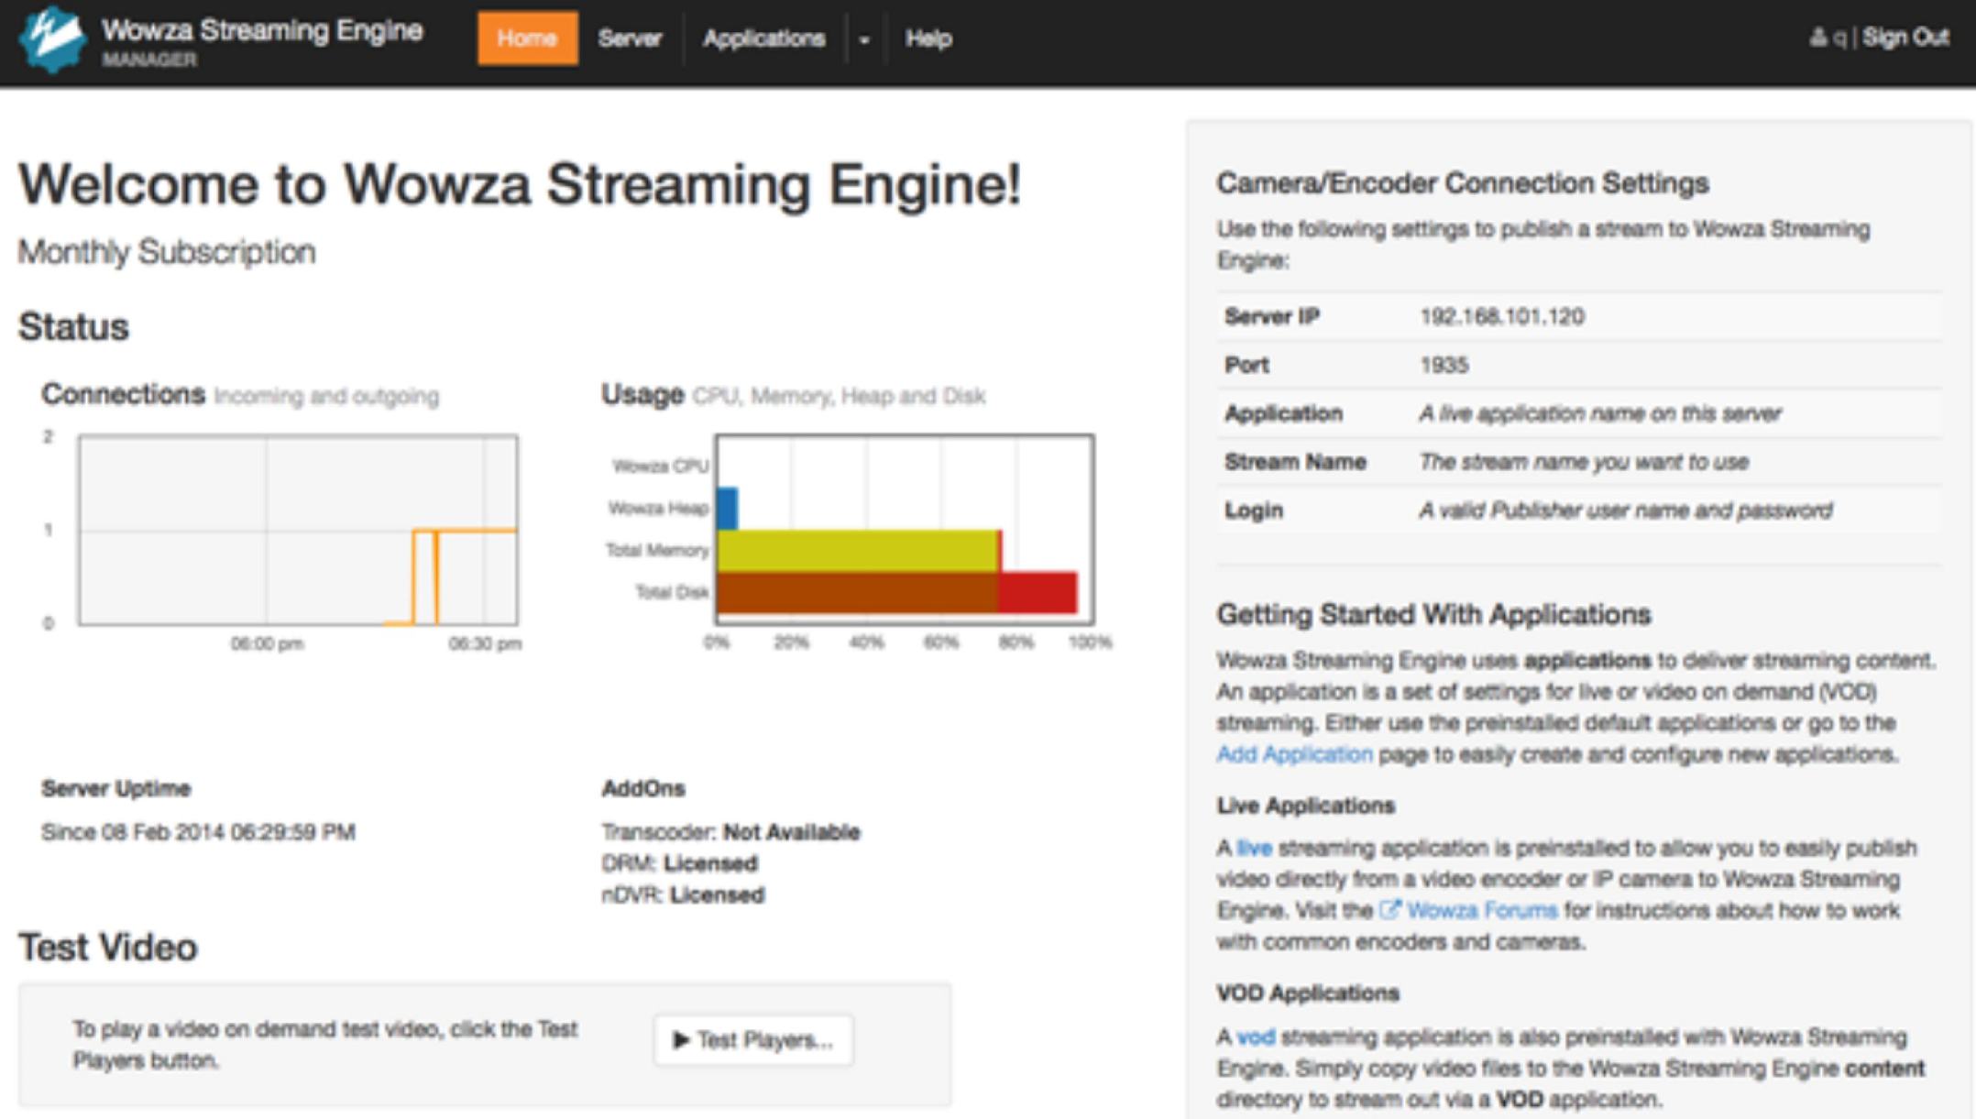Click the nDVR: Licensed status
Image resolution: width=1976 pixels, height=1119 pixels.
pyautogui.click(x=683, y=894)
